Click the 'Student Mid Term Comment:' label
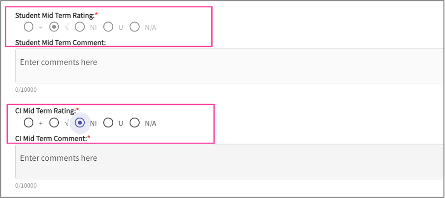 [x=61, y=42]
